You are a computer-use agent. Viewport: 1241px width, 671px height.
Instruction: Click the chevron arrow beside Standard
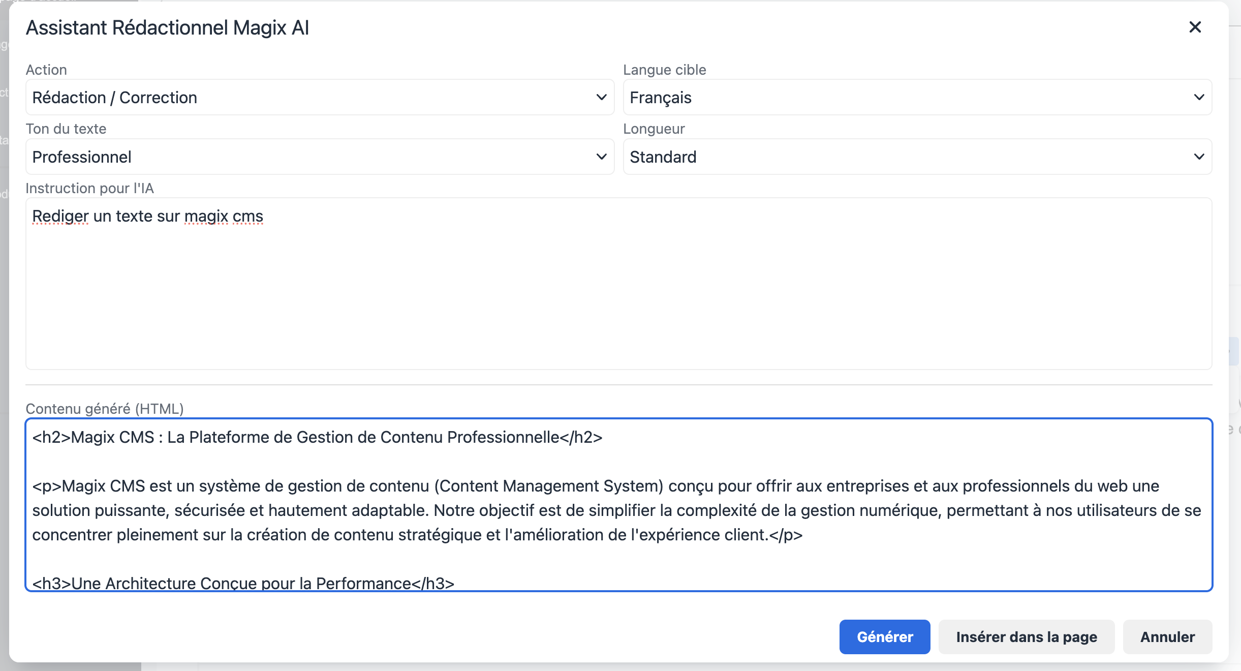click(x=1199, y=157)
